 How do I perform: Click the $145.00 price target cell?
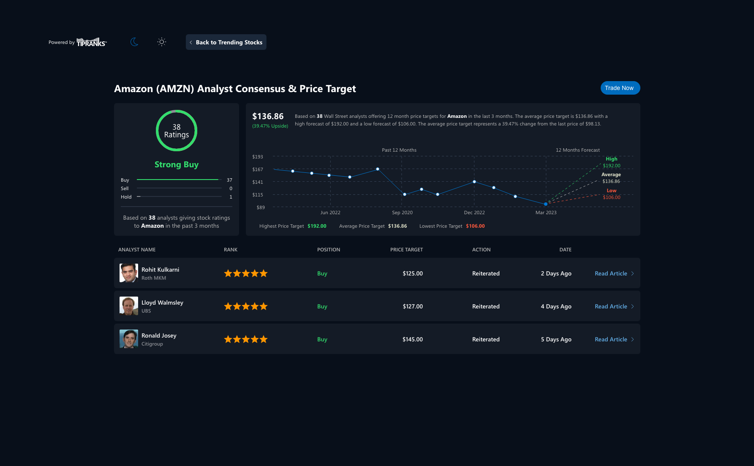[x=413, y=339]
